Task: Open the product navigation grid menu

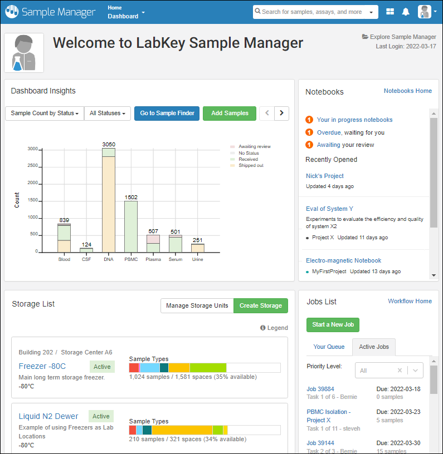Action: point(390,12)
